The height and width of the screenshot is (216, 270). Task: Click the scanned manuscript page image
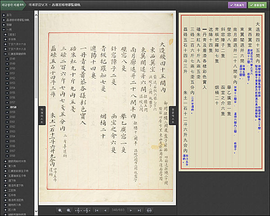click(107, 108)
